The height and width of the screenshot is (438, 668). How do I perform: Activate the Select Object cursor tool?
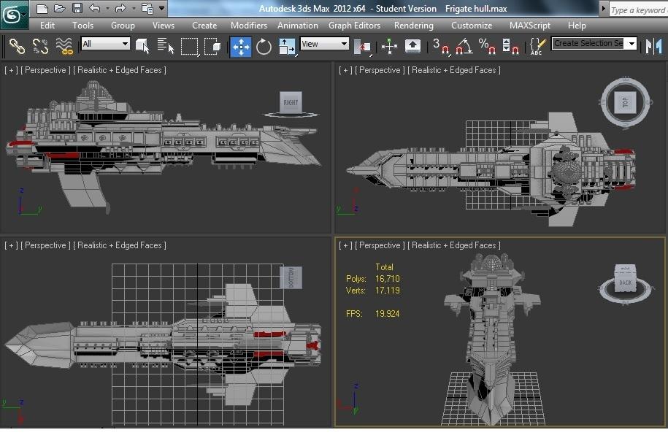[x=142, y=46]
